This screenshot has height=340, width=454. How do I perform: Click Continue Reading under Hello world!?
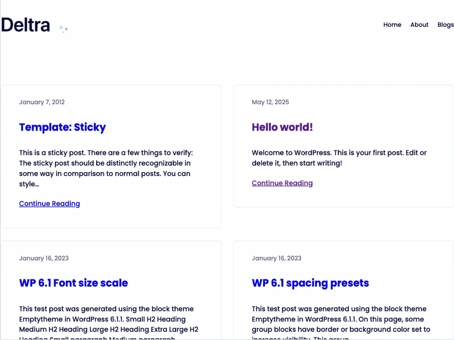click(282, 183)
